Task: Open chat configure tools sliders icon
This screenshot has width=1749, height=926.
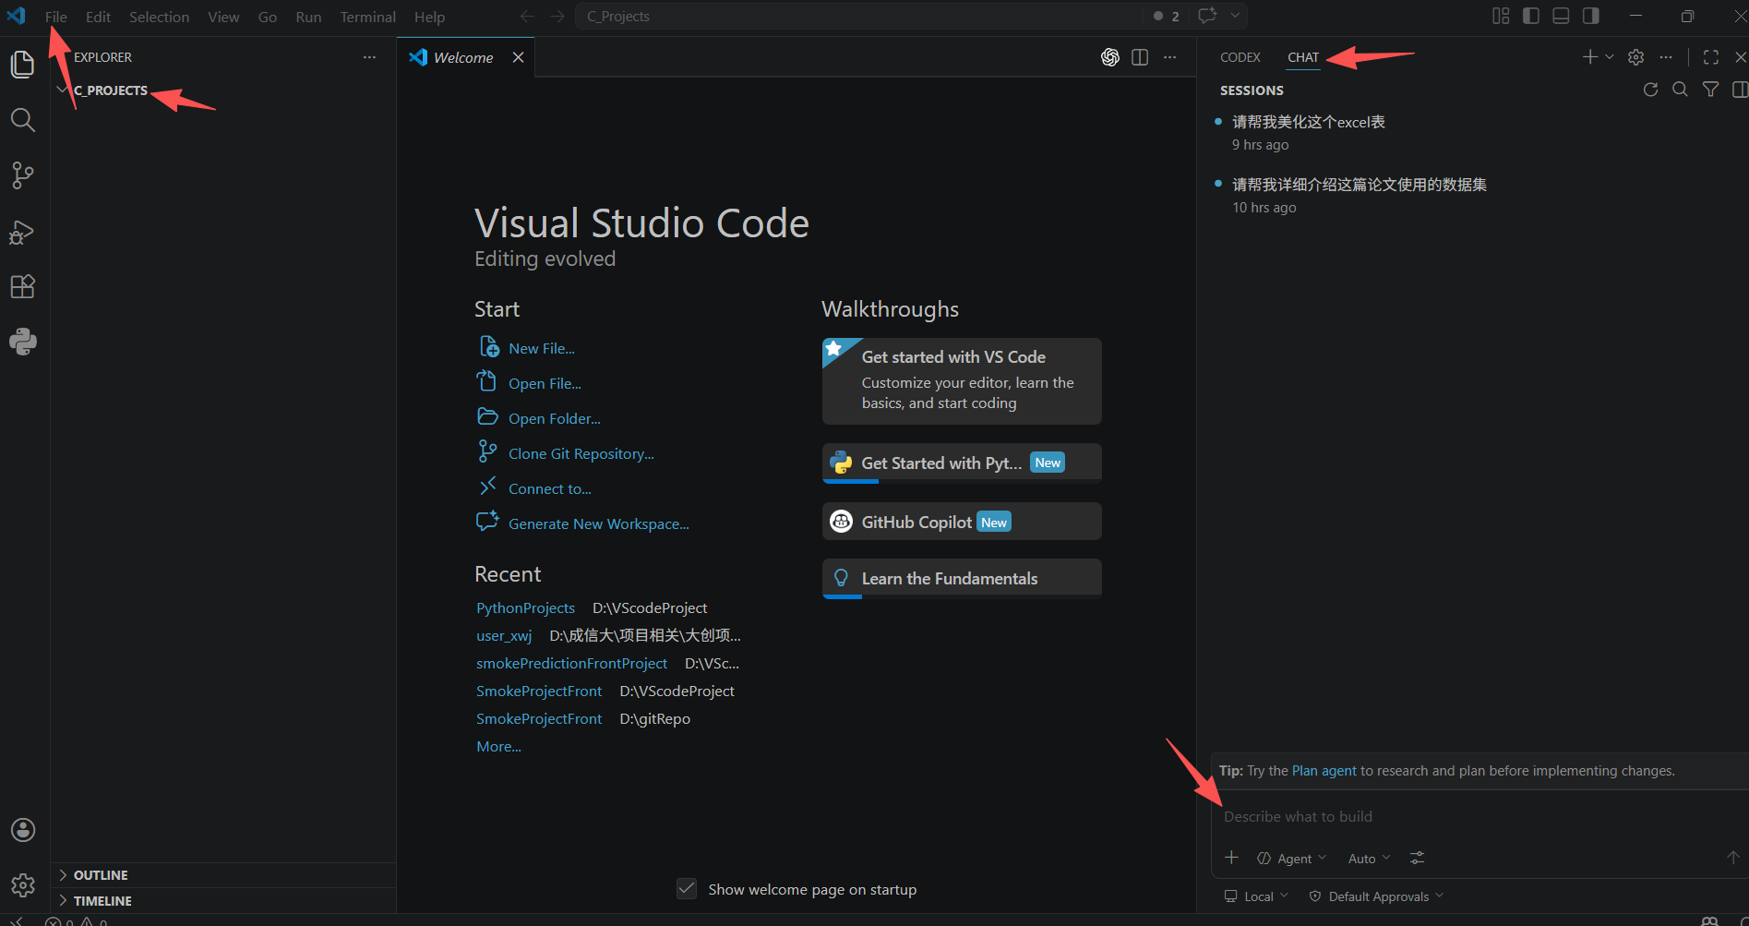Action: point(1418,859)
